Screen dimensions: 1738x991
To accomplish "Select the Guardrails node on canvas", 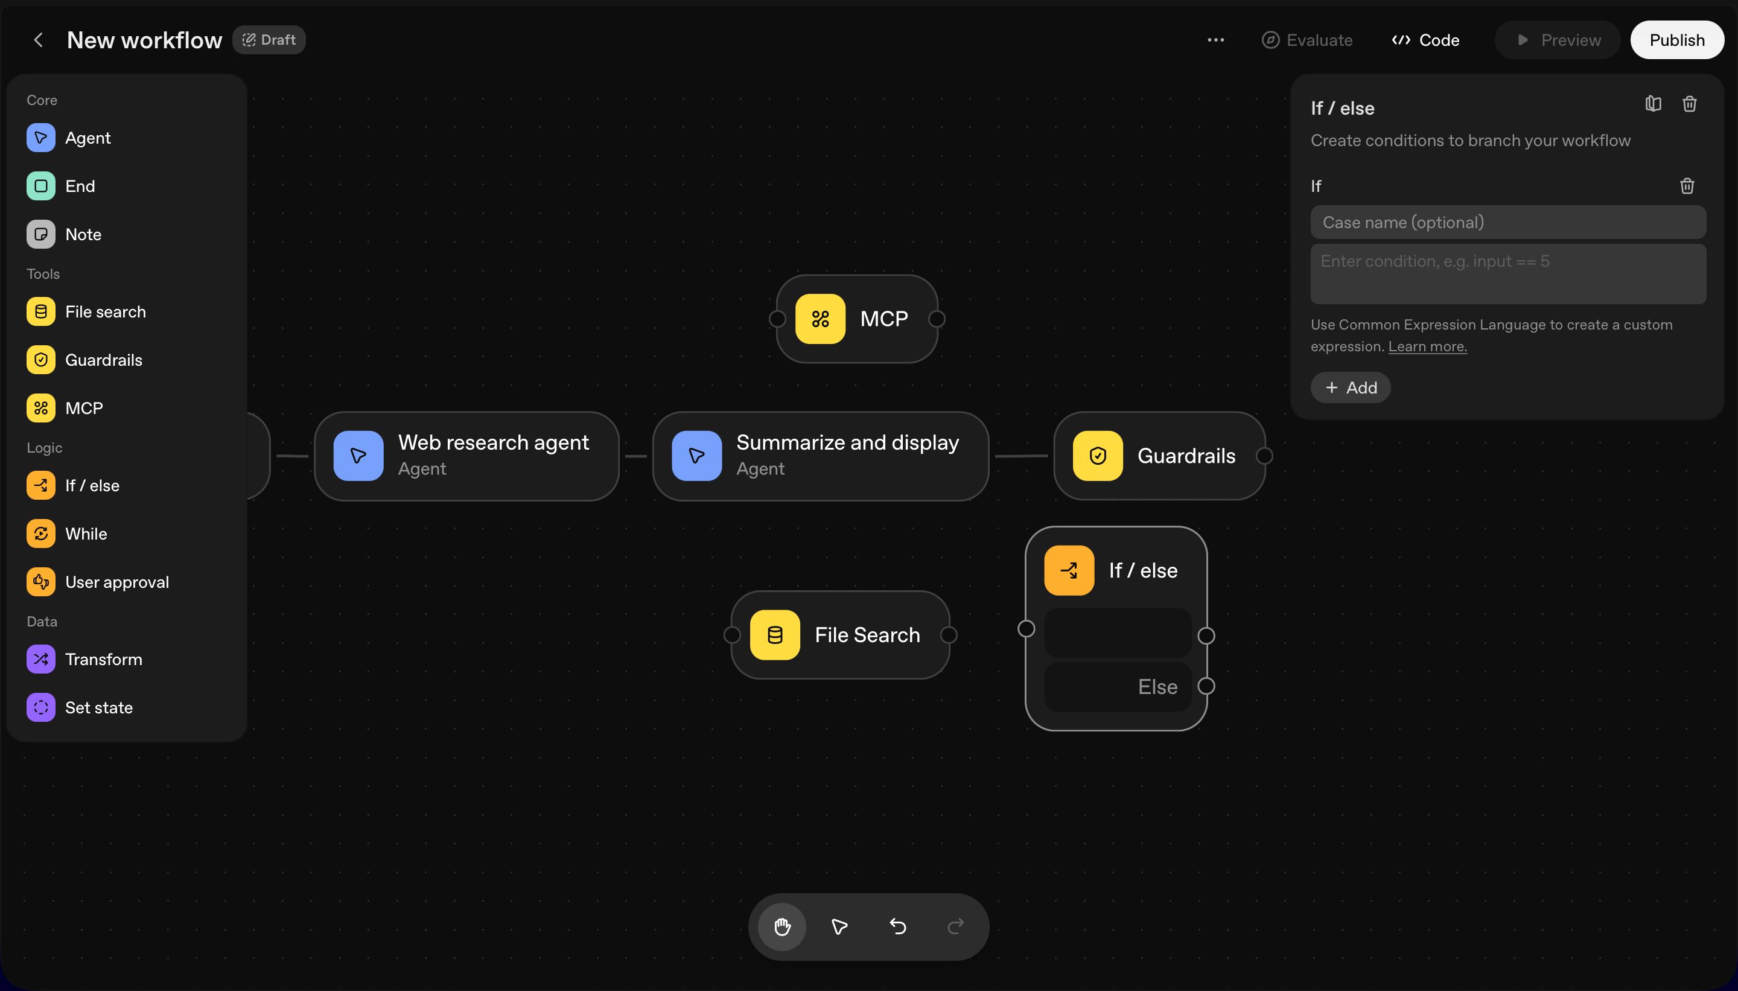I will click(x=1159, y=455).
